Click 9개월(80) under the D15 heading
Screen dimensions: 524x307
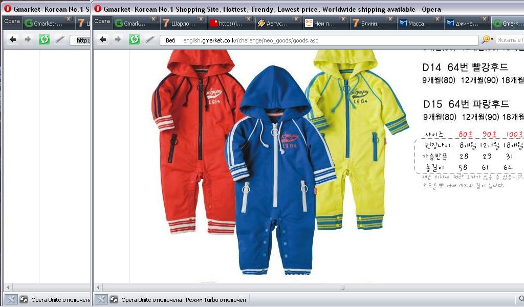point(440,117)
